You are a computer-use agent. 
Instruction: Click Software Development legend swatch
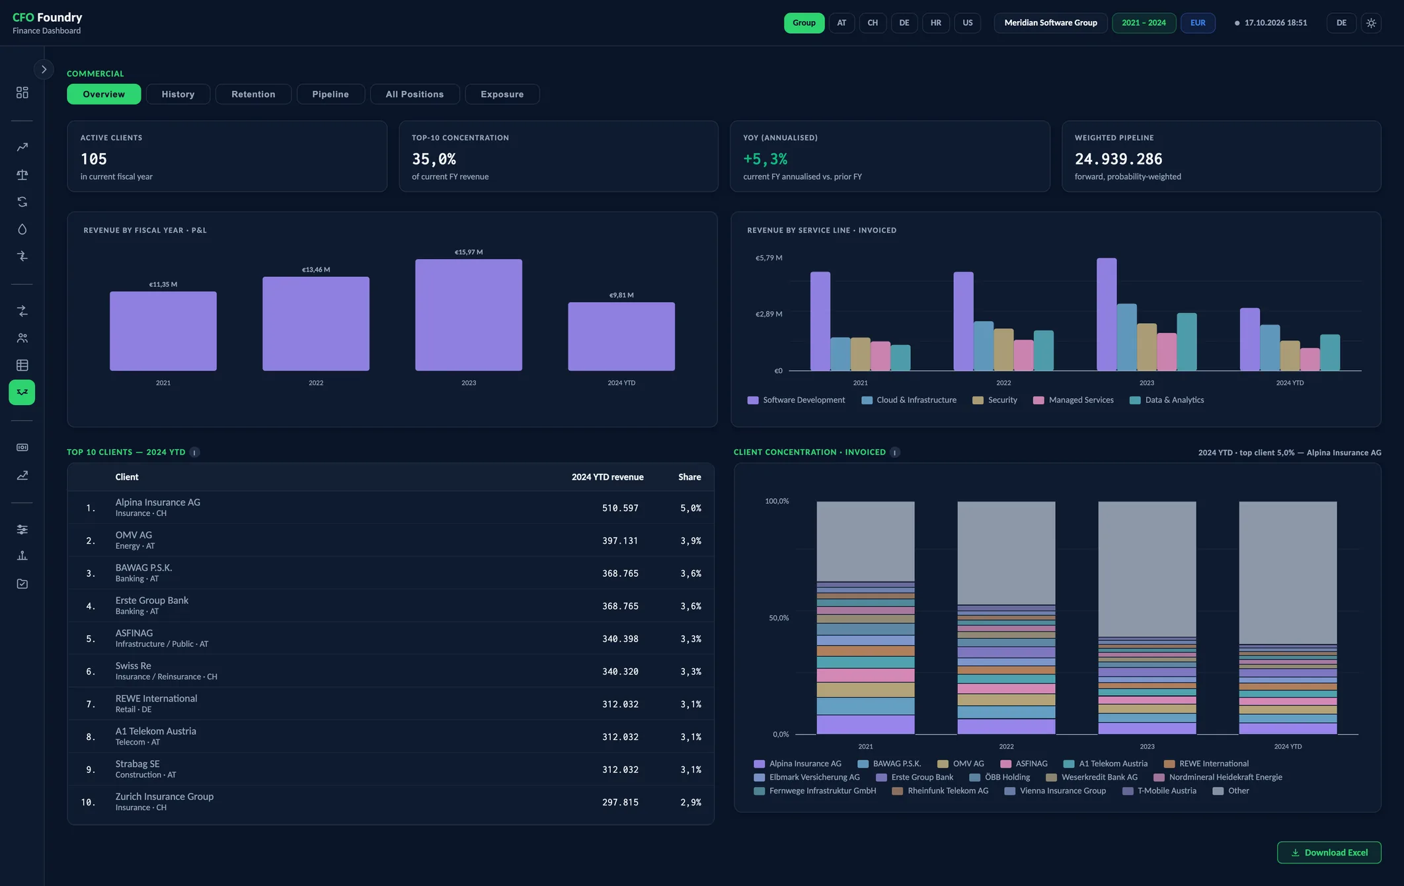pyautogui.click(x=752, y=400)
